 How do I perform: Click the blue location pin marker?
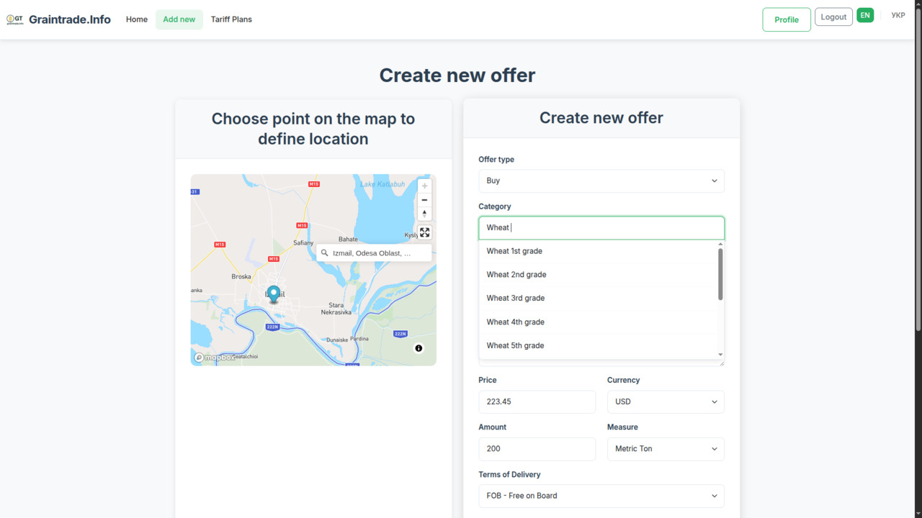point(273,294)
